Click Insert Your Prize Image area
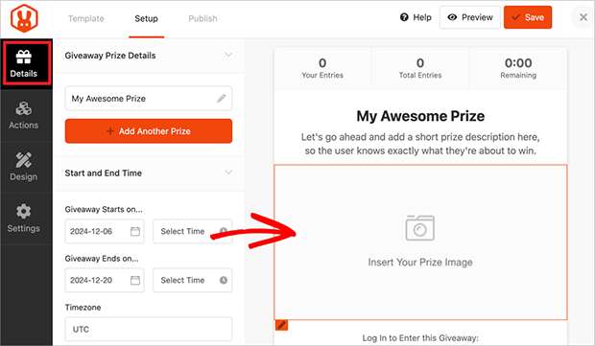 point(420,242)
